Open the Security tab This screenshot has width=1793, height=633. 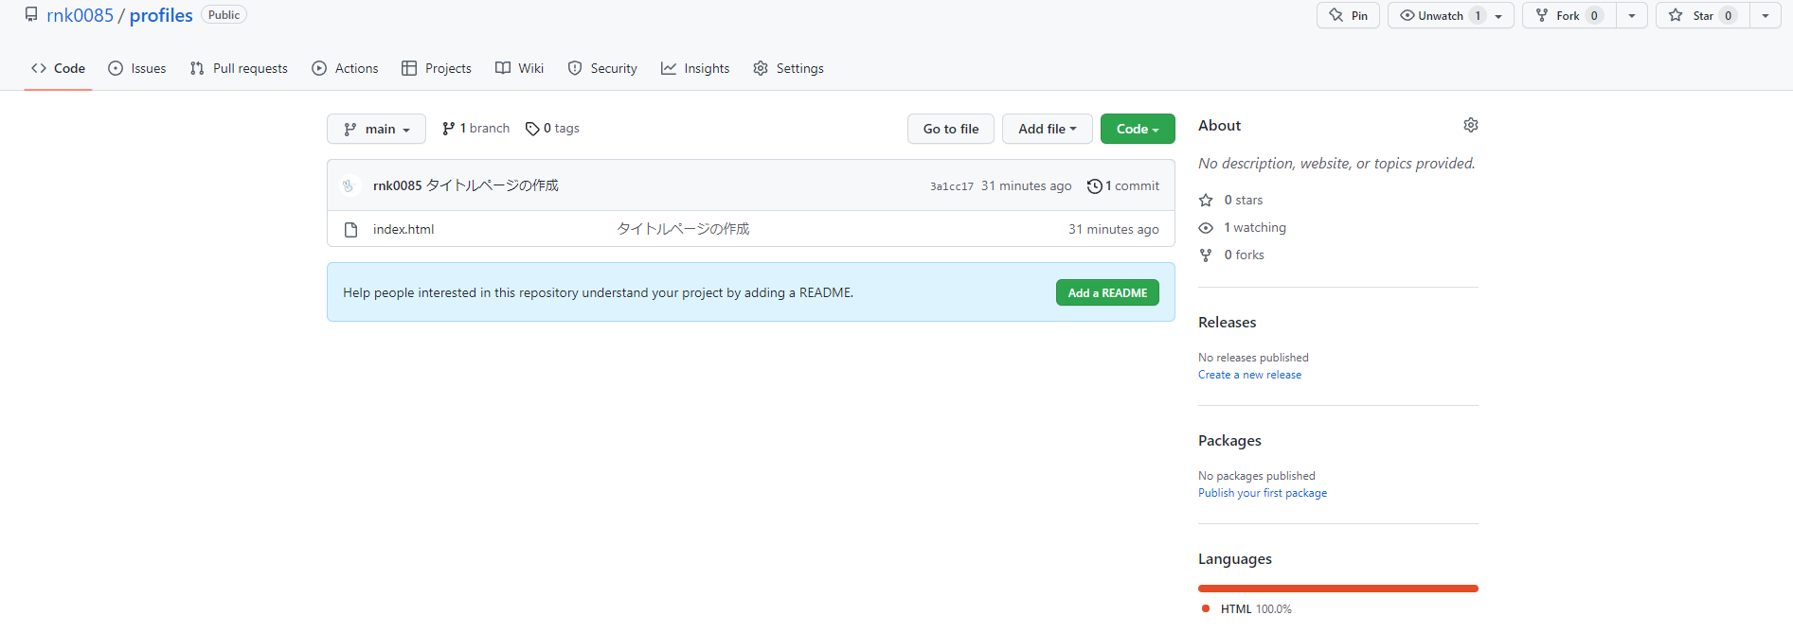(x=602, y=68)
